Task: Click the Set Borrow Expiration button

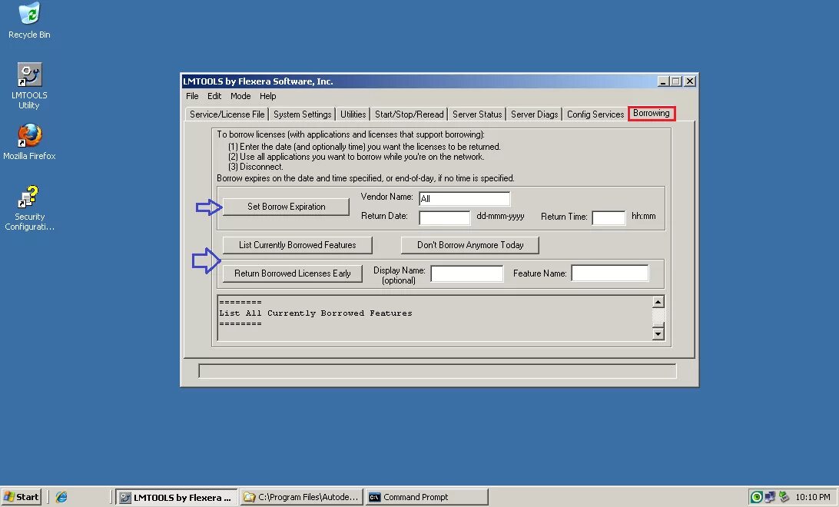Action: [287, 207]
